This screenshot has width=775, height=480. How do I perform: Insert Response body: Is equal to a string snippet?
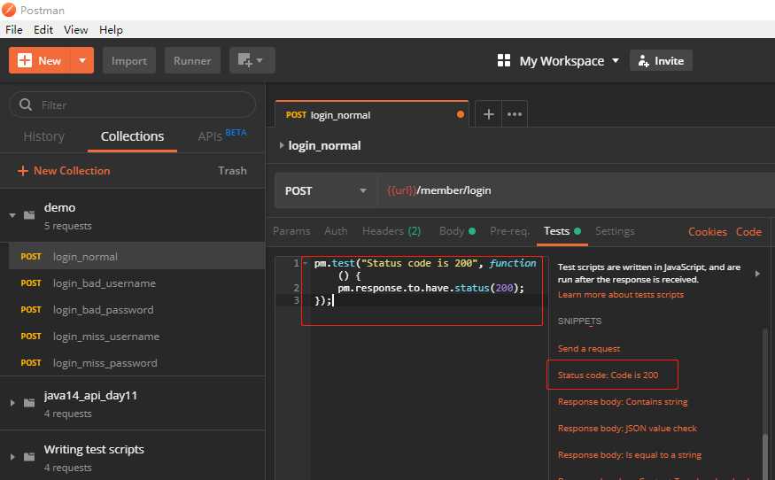coord(629,455)
